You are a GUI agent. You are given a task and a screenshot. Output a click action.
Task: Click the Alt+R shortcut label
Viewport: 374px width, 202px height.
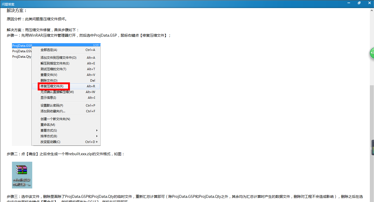pos(91,86)
